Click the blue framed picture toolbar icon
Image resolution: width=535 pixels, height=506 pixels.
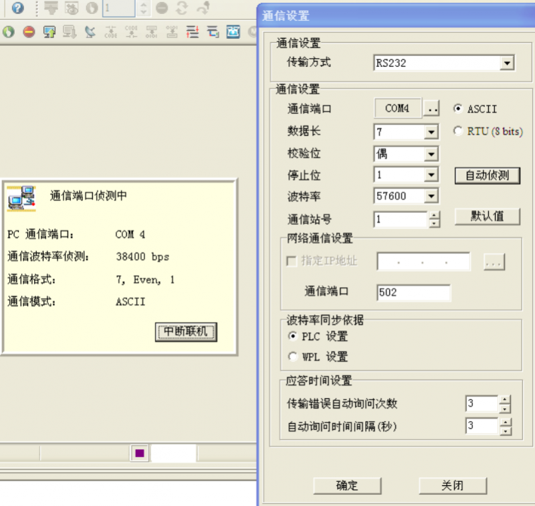pos(233,31)
